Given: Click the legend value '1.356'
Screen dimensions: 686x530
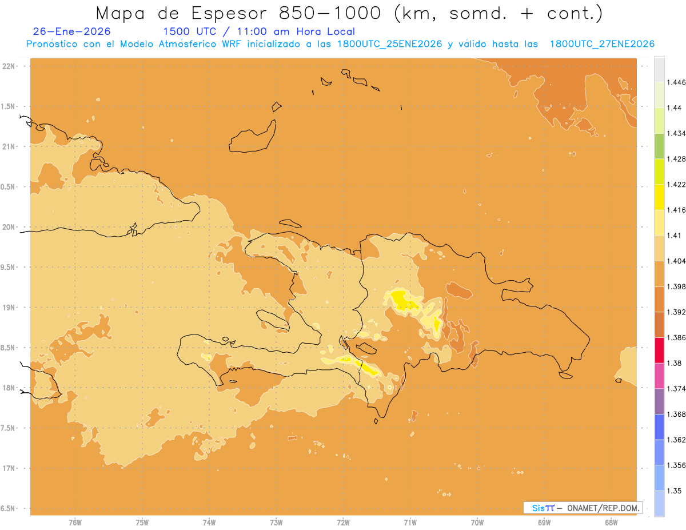Looking at the screenshot, I should (x=676, y=465).
